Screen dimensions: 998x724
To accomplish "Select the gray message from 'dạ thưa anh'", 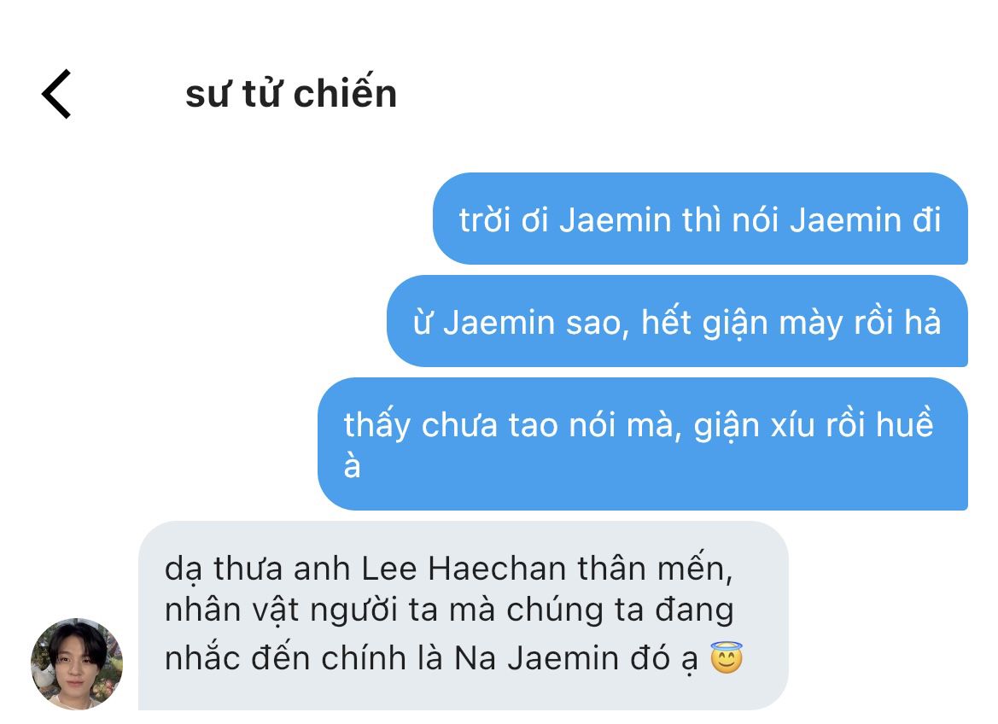I will point(464,616).
